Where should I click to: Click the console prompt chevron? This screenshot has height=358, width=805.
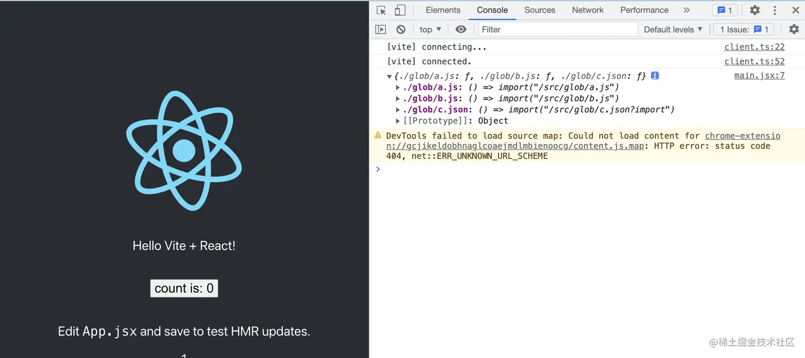tap(378, 169)
